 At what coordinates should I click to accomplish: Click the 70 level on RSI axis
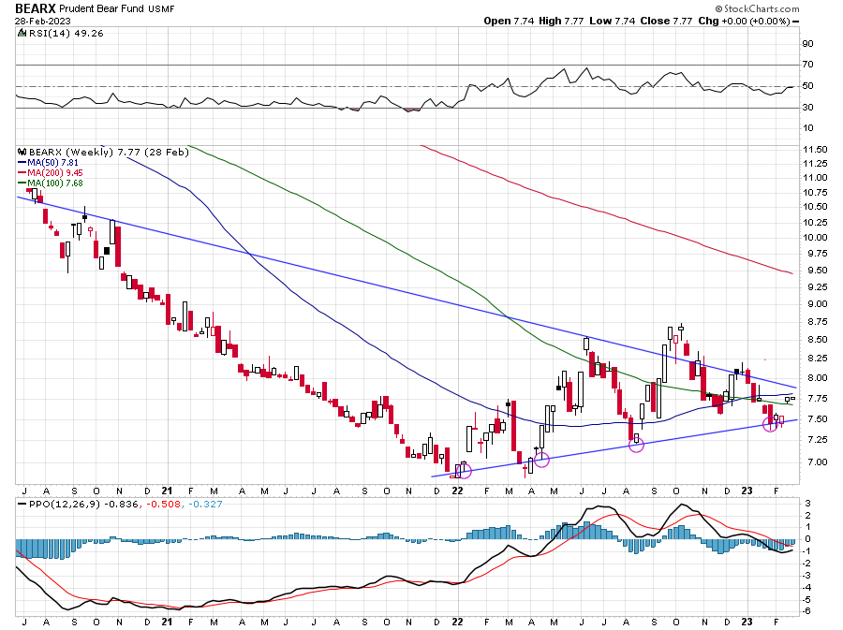807,65
